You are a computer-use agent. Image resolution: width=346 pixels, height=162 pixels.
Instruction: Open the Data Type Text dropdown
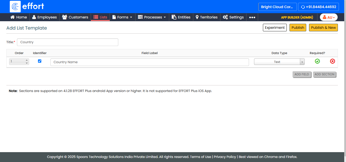(x=279, y=62)
